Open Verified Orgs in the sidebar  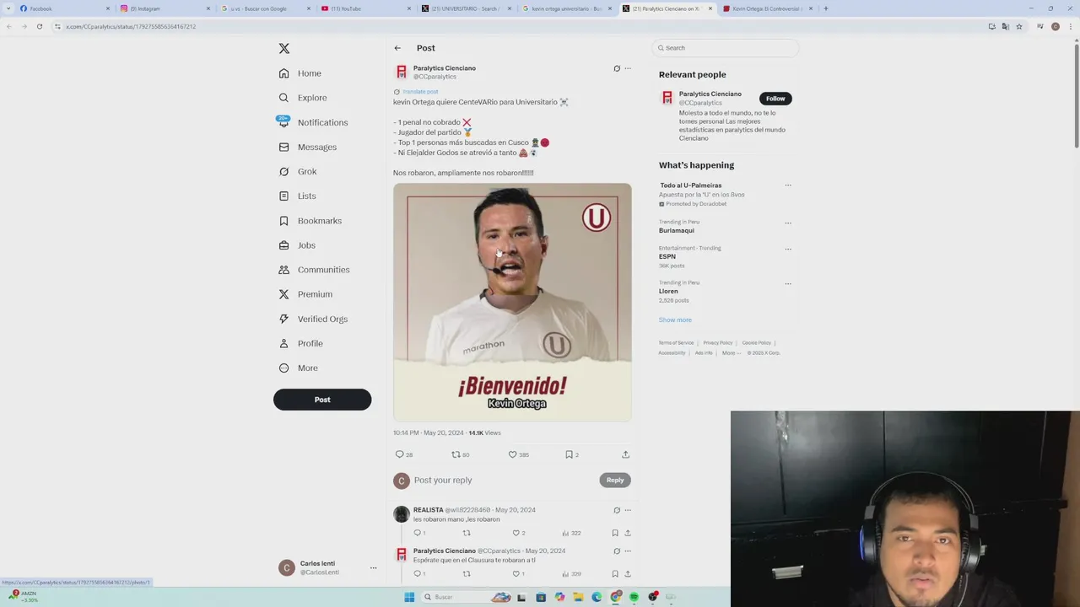pyautogui.click(x=313, y=319)
